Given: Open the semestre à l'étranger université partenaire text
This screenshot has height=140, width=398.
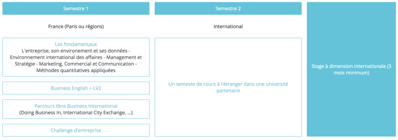Looking at the screenshot, I should 228,87.
